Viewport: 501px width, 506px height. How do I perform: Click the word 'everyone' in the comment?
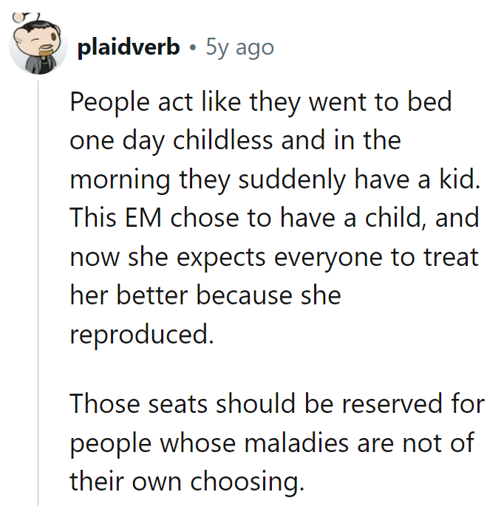tap(328, 258)
